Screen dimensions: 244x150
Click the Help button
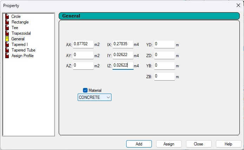[229, 144]
